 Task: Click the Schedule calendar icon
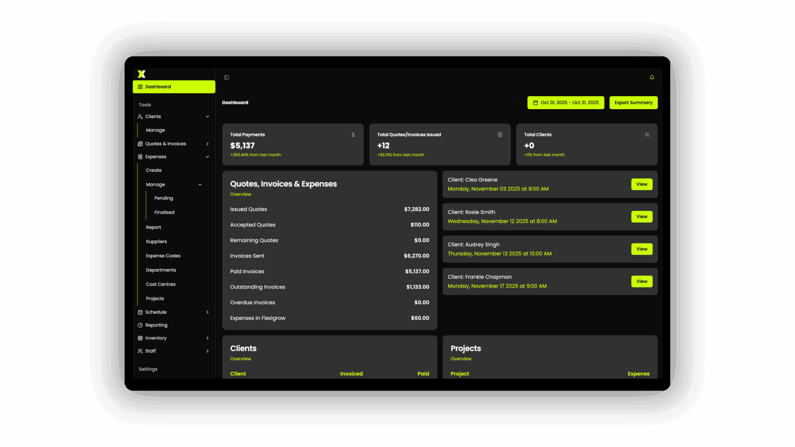click(140, 312)
